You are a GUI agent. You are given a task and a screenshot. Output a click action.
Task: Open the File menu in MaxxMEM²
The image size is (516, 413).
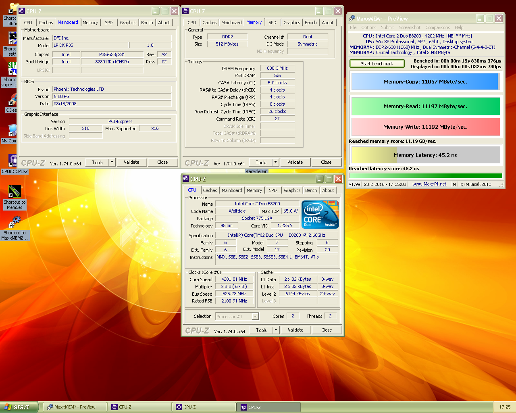(x=353, y=27)
